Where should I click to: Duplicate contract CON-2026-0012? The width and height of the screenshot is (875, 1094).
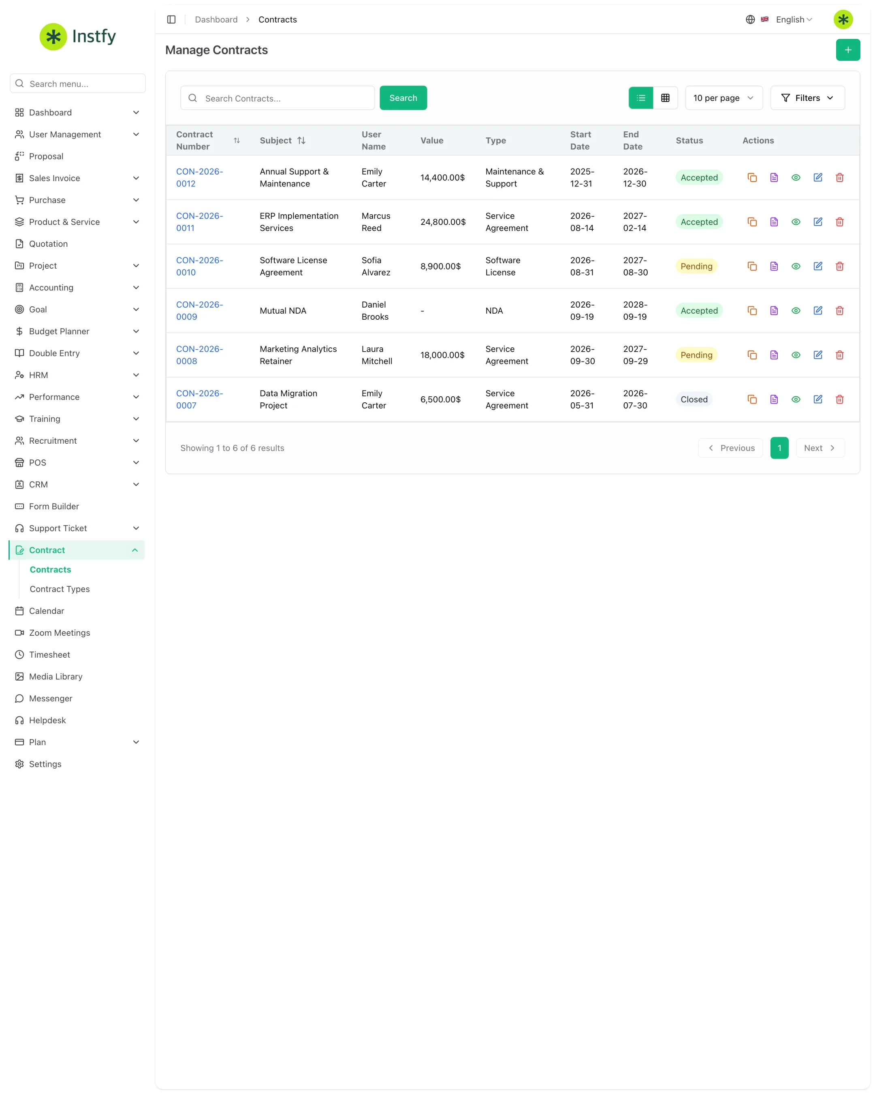coord(752,177)
